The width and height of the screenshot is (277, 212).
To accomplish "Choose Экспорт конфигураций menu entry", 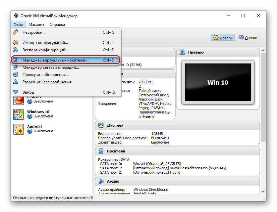I will pyautogui.click(x=66, y=50).
